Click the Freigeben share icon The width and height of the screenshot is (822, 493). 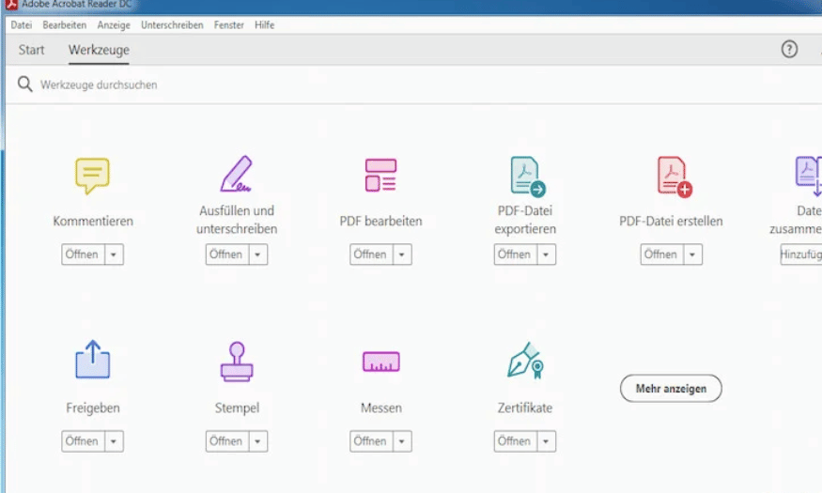coord(93,360)
